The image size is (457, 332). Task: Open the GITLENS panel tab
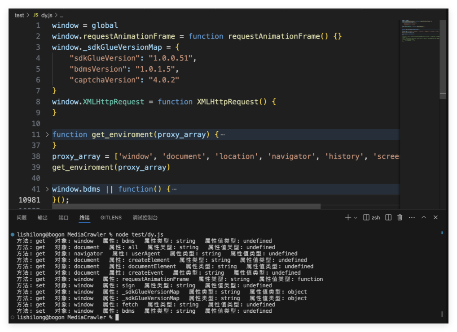(111, 218)
